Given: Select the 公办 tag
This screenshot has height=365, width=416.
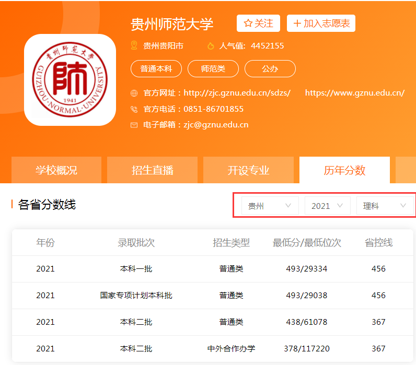Looking at the screenshot, I should 270,68.
